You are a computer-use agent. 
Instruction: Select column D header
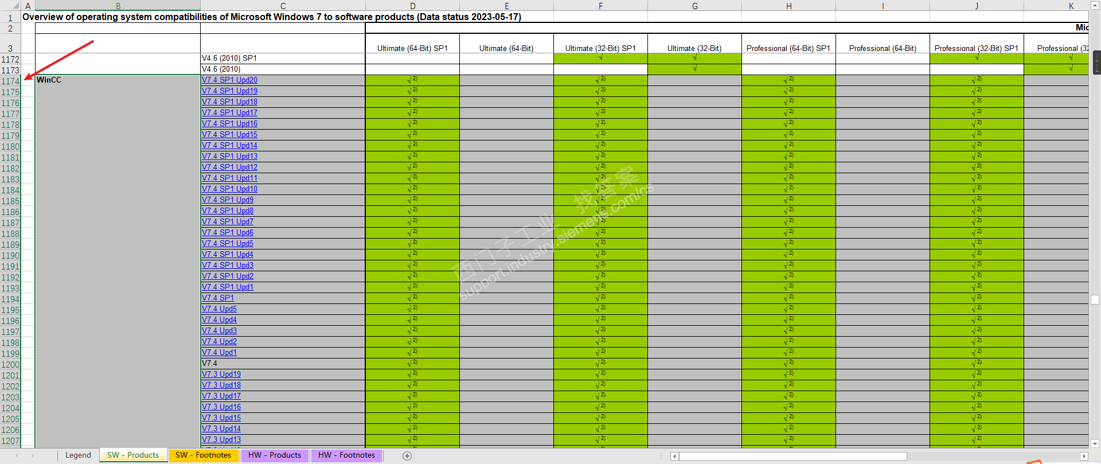pyautogui.click(x=412, y=6)
